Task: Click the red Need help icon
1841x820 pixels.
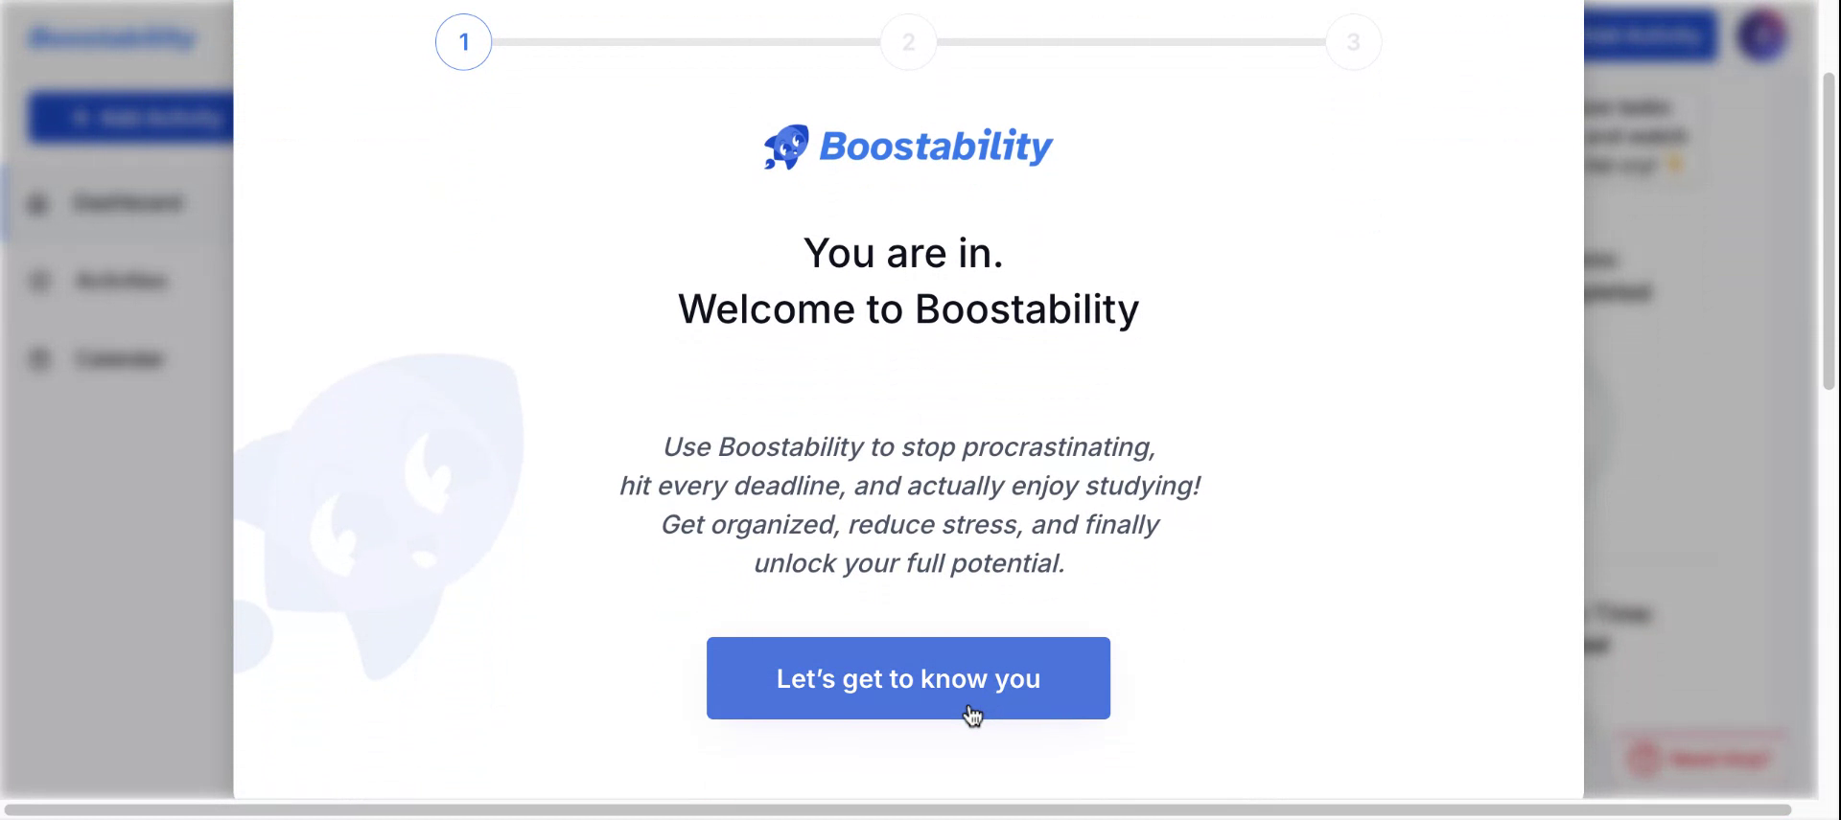Action: tap(1645, 759)
